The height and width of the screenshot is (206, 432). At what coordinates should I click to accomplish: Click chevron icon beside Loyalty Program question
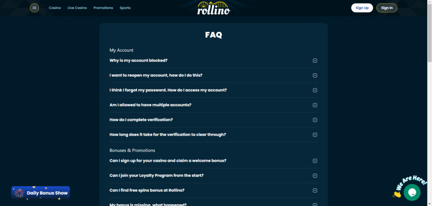click(315, 176)
